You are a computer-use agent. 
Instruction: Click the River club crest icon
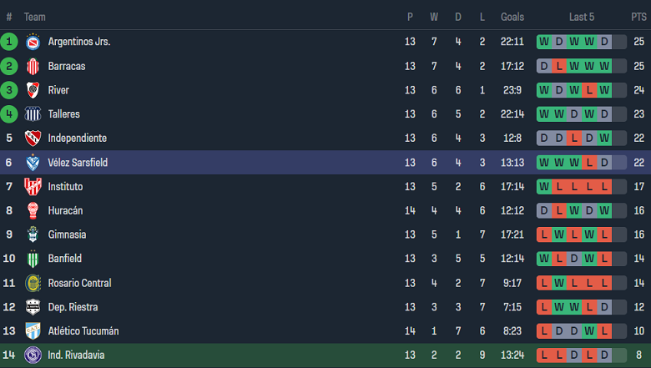click(x=33, y=90)
